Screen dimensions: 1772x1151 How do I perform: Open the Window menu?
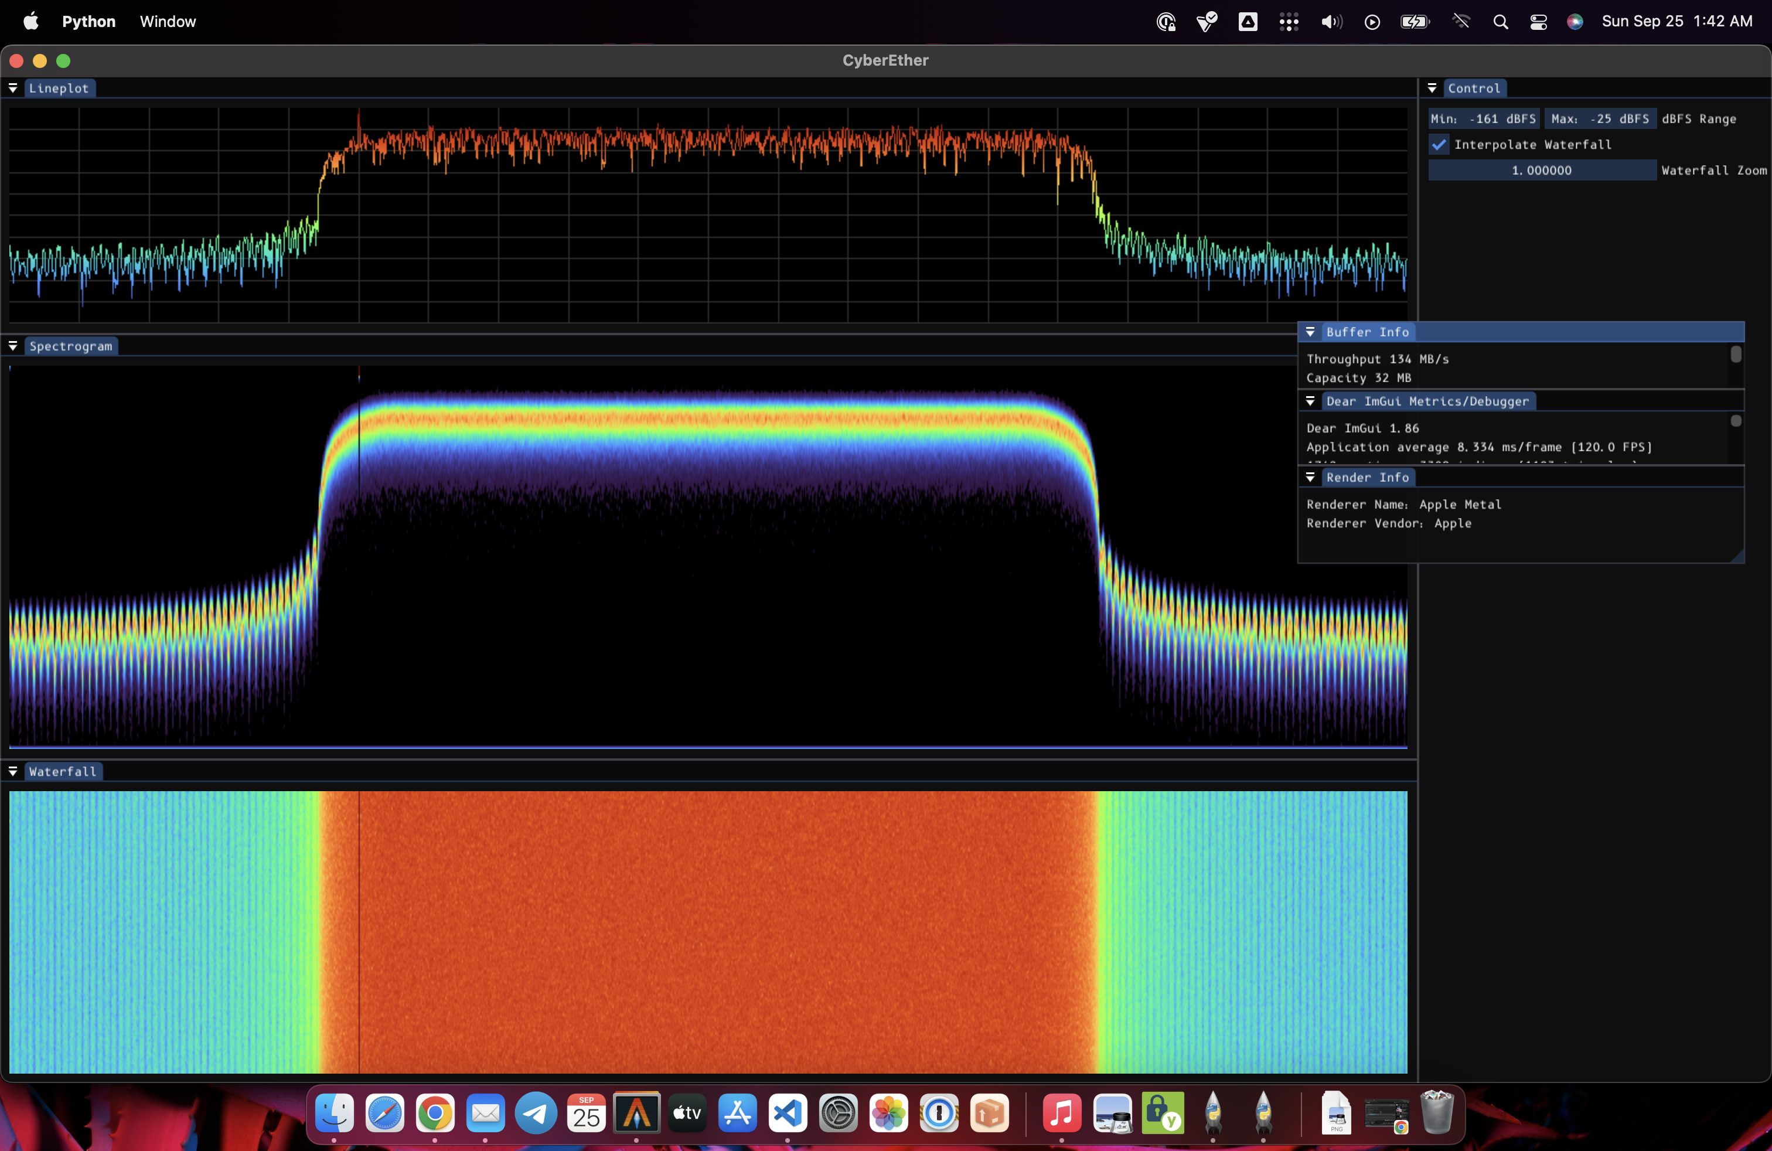pos(168,22)
